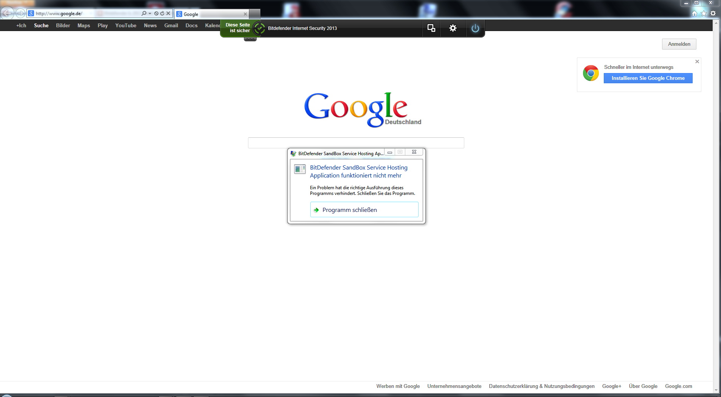This screenshot has width=721, height=397.
Task: Open the Werben mit Google link
Action: pos(398,386)
